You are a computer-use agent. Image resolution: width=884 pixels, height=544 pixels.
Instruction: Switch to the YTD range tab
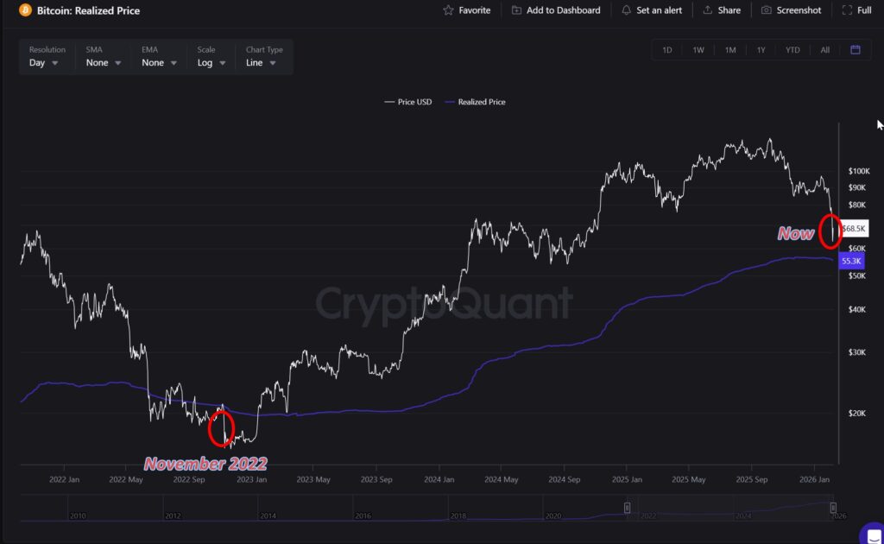click(792, 50)
